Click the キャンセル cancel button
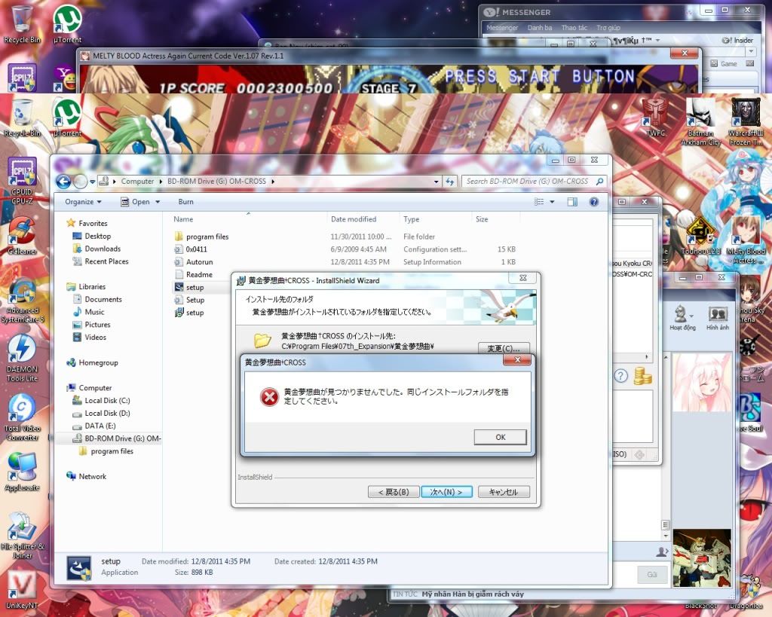Viewport: 772px width, 617px height. point(503,491)
